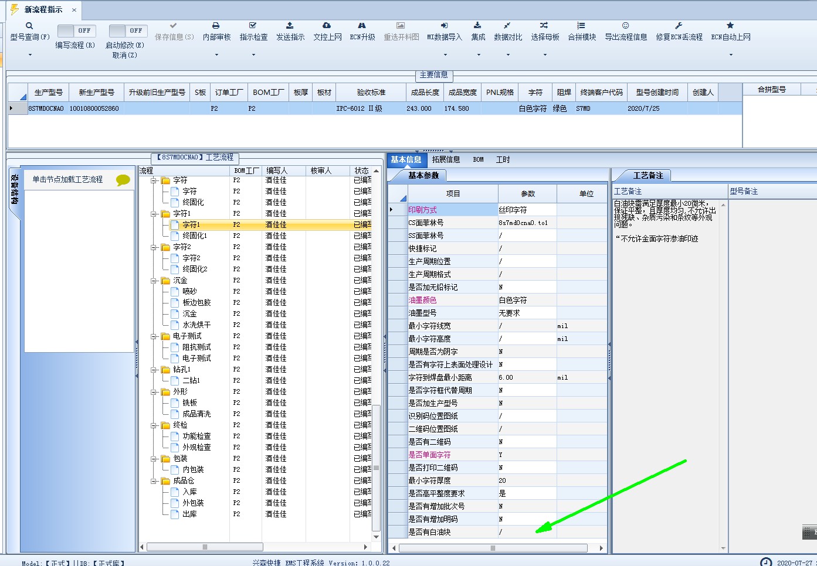Click the 指示检查 checkmark icon
This screenshot has height=566, width=817.
253,26
